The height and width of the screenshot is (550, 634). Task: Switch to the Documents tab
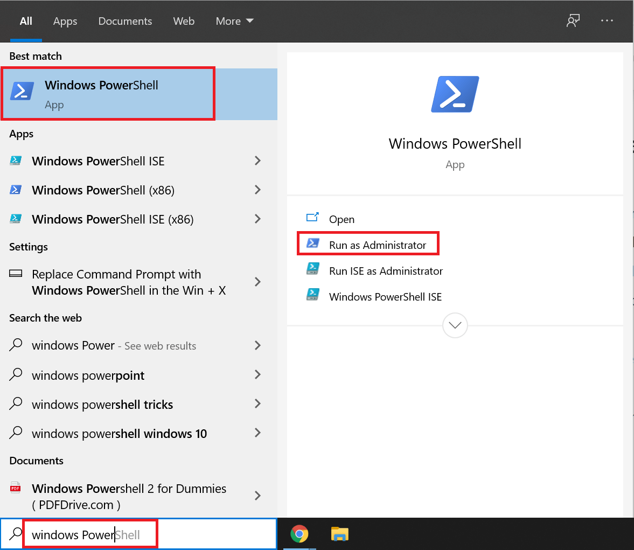pos(125,21)
